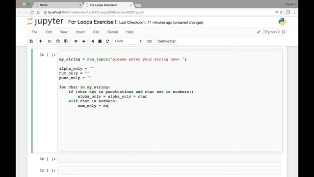
Task: Cut selected cell with scissors icon
Action: click(x=50, y=41)
